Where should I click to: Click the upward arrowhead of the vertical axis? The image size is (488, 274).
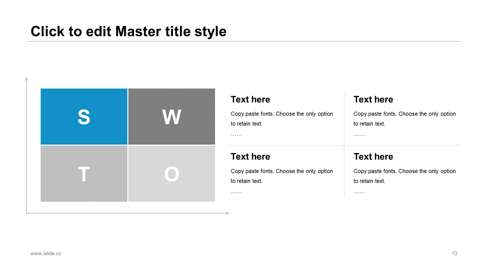pyautogui.click(x=27, y=79)
